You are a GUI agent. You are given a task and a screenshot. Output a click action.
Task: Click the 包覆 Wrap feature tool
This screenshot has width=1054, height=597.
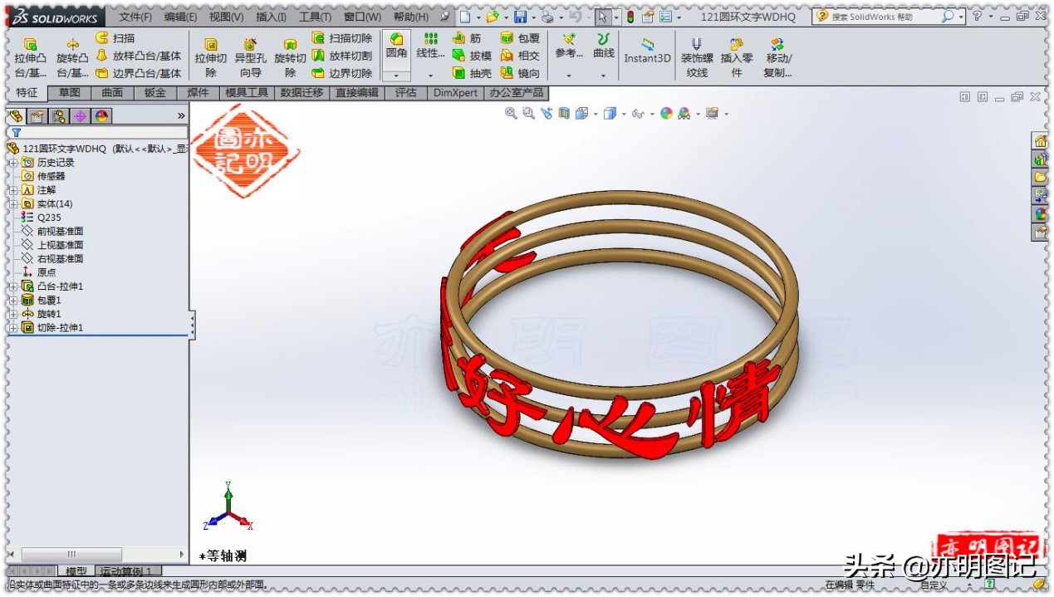click(522, 37)
